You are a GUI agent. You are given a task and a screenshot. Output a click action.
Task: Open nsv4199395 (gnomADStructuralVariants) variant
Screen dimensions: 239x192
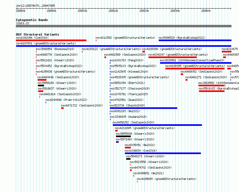tap(195, 66)
